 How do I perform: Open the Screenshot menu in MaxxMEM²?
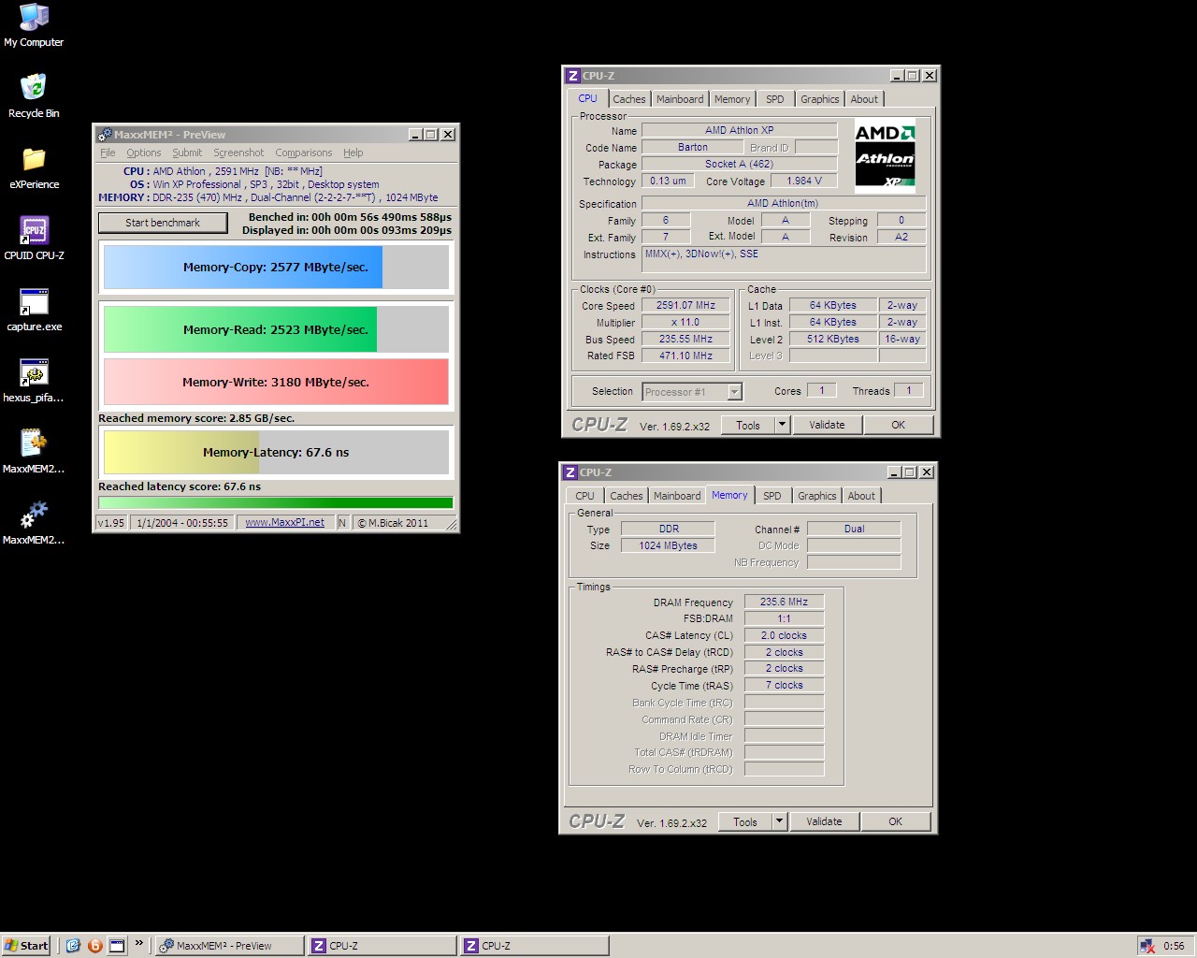coord(238,152)
